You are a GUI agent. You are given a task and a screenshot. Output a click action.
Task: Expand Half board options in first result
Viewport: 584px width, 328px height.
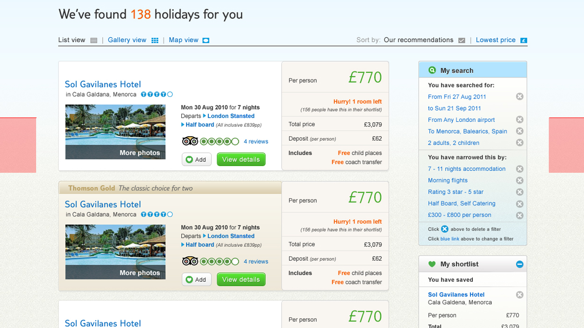tap(199, 125)
